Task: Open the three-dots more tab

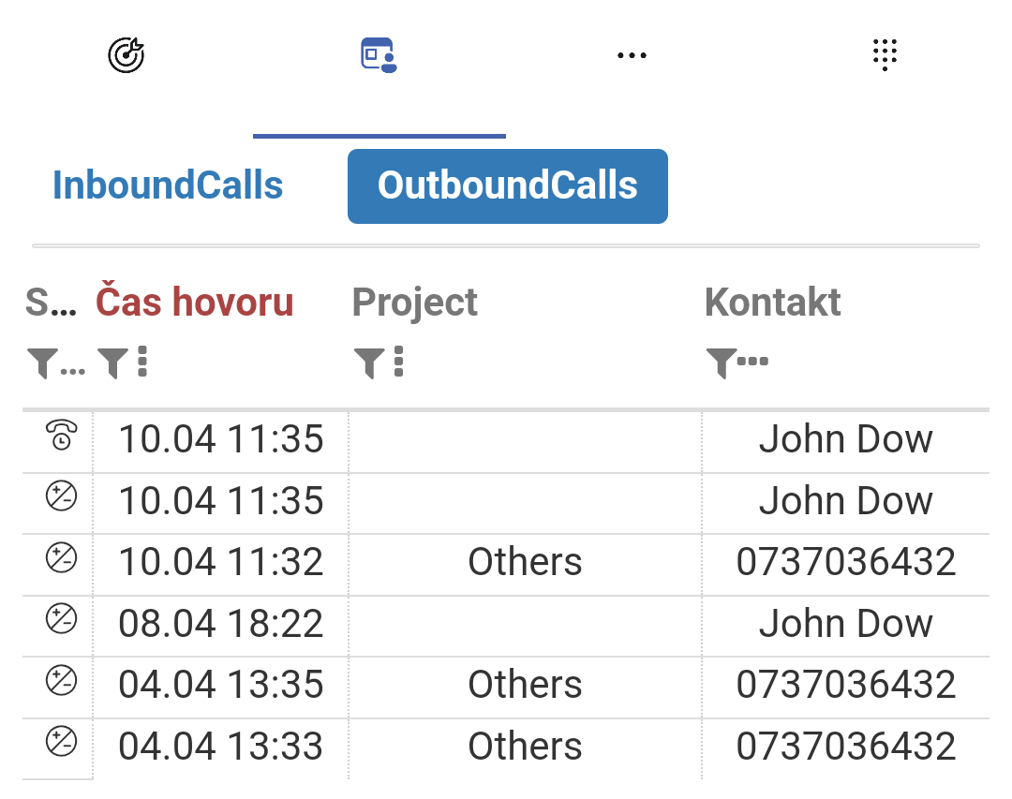Action: (632, 55)
